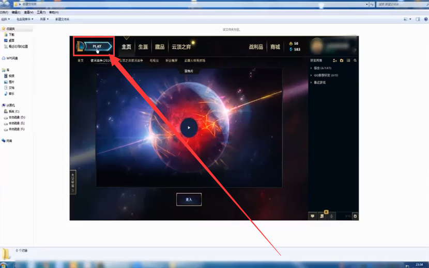Expand the QQ推荐好友 group
The height and width of the screenshot is (268, 429).
click(324, 75)
